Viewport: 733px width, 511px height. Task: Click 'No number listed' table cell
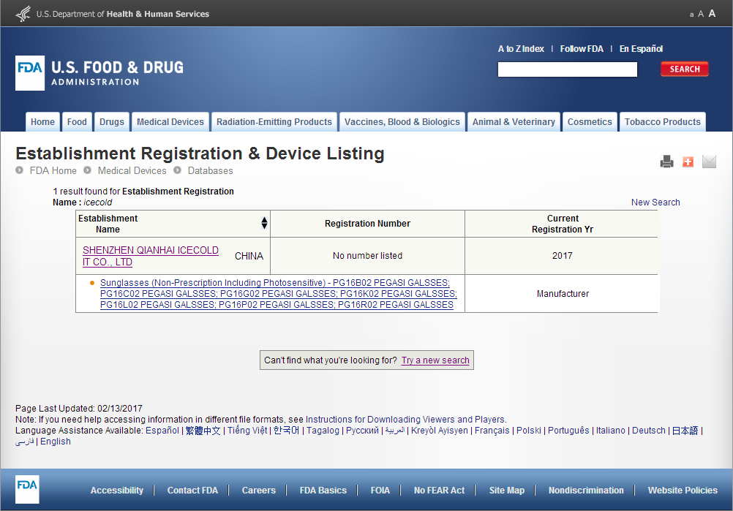point(367,256)
